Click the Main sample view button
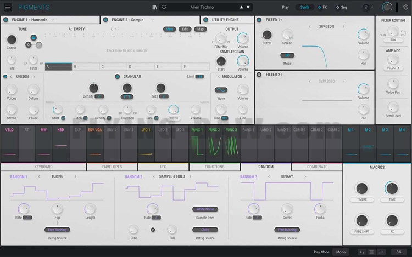This screenshot has width=412, height=257. [170, 30]
